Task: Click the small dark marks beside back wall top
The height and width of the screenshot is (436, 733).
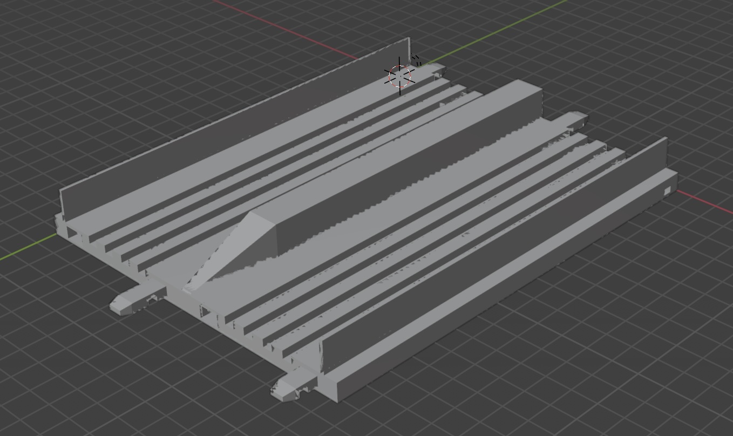Action: point(416,60)
